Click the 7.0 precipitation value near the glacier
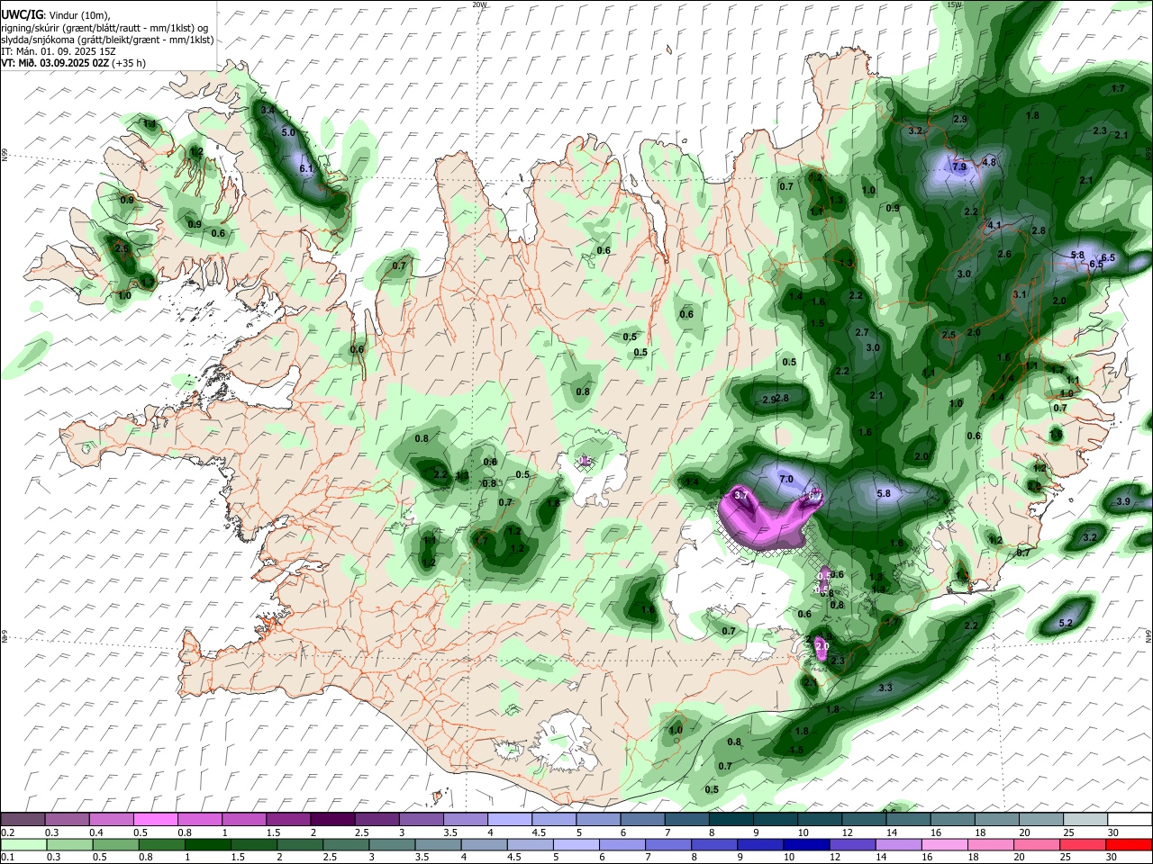 point(785,479)
